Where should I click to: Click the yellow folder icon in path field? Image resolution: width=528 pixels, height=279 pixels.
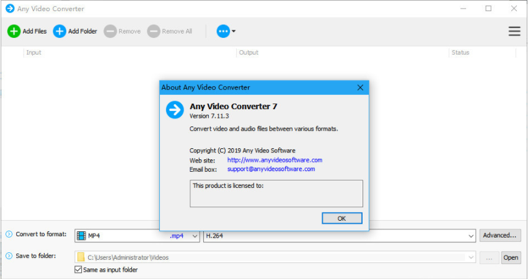coord(81,257)
